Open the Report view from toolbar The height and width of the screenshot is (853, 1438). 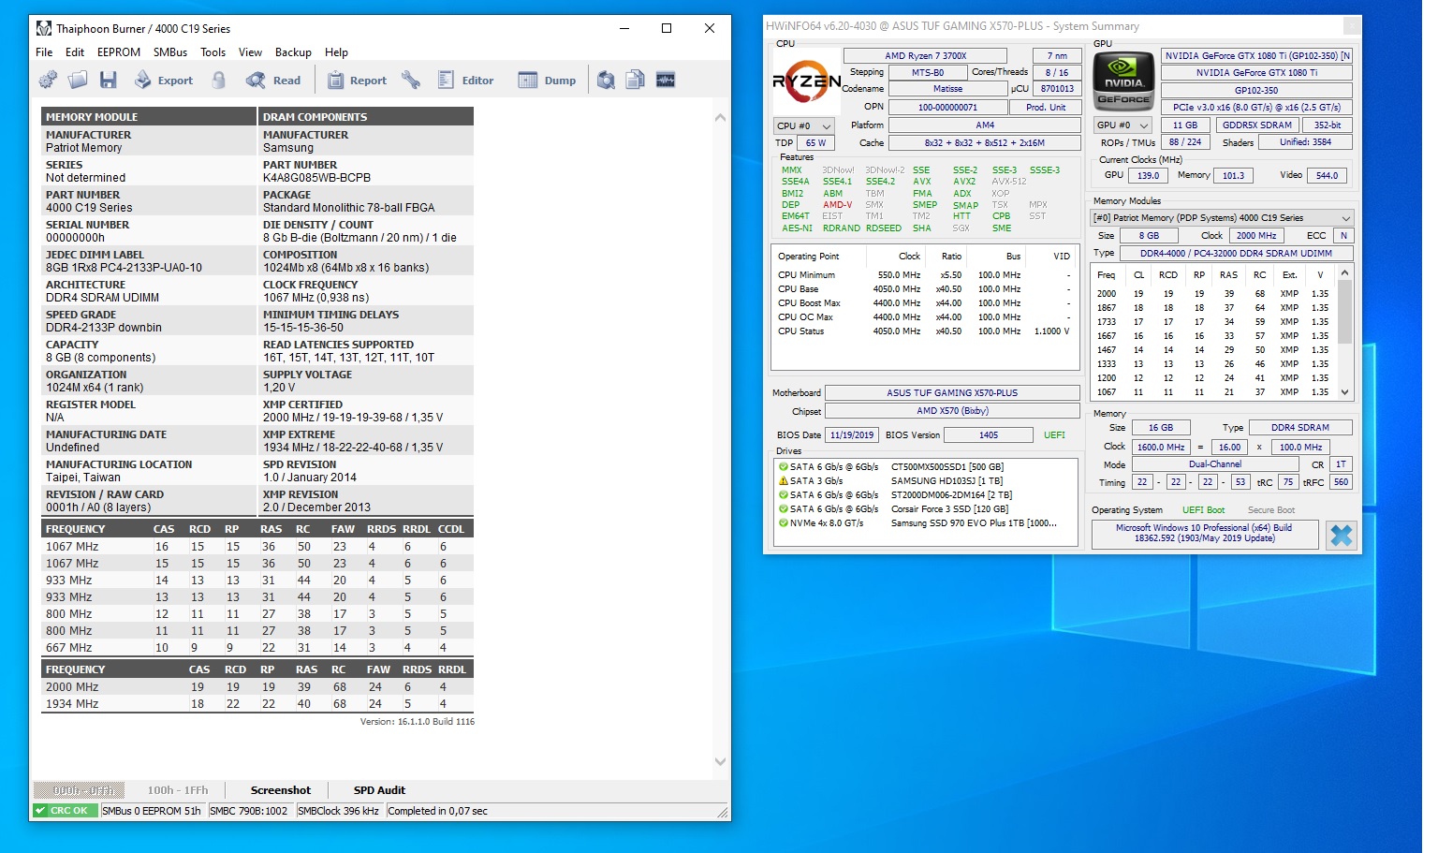357,81
